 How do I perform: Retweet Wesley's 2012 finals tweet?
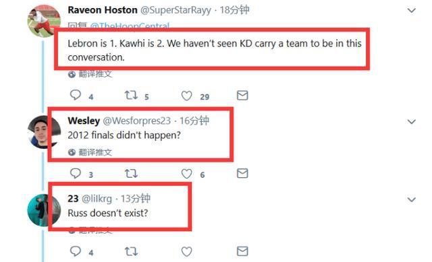[131, 174]
